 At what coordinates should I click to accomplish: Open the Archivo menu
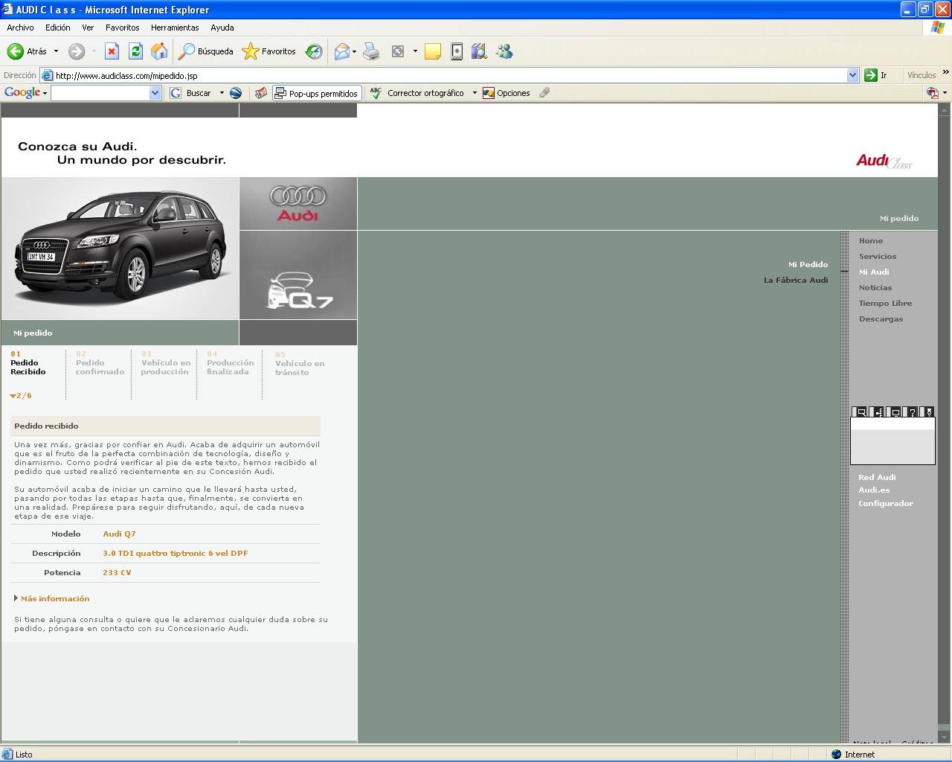click(x=20, y=28)
